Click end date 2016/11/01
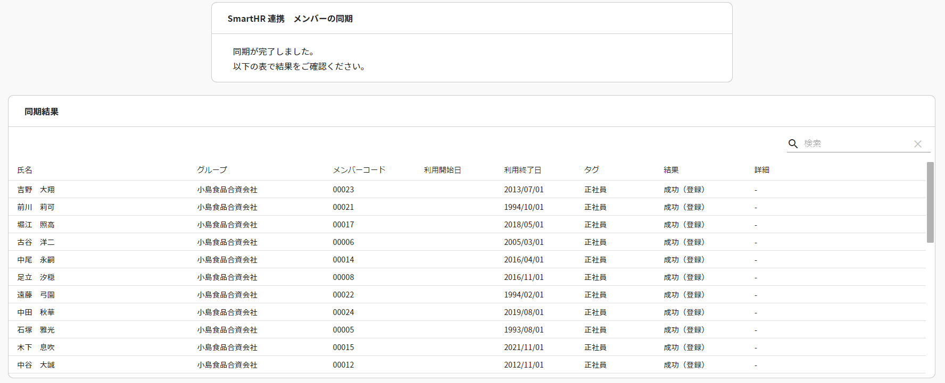Screen dimensions: 945x383 coord(524,277)
